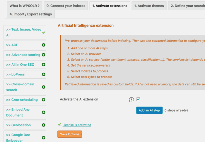Open the License is activated link
The width and height of the screenshot is (205, 142).
tap(77, 125)
